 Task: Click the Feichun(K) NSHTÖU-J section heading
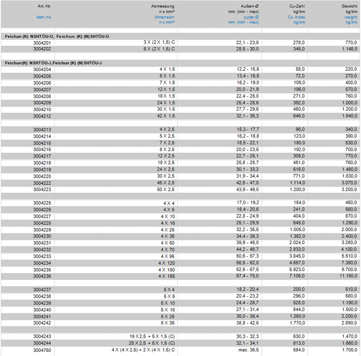point(53,63)
